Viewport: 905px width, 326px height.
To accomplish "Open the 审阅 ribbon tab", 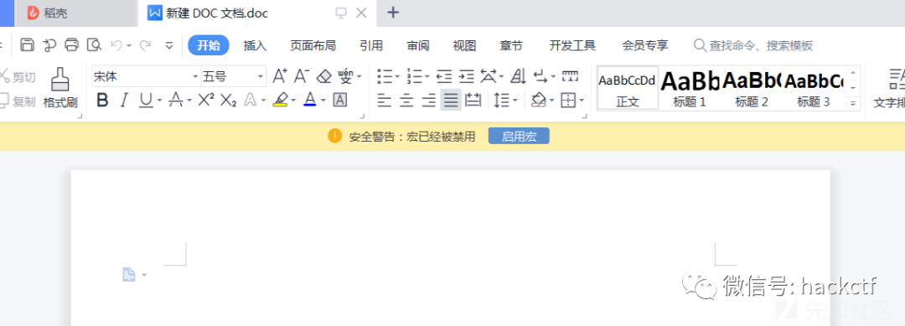I will [418, 45].
